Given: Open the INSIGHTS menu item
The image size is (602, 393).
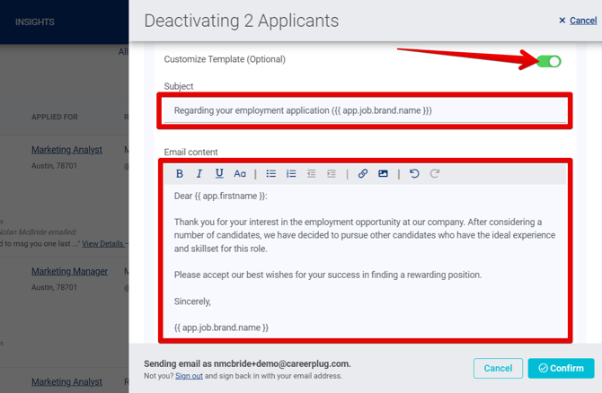Looking at the screenshot, I should 35,22.
